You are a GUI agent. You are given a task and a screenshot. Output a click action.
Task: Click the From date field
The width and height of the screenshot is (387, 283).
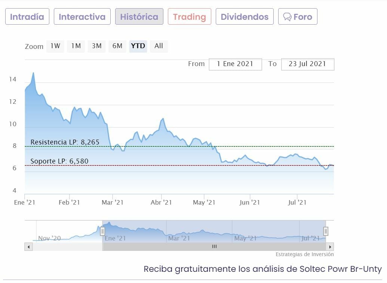[235, 64]
